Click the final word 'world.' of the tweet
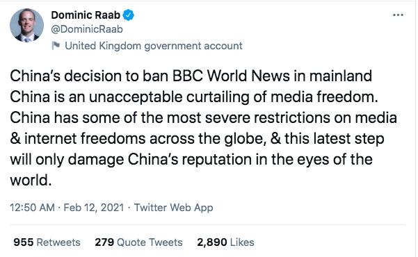This screenshot has height=257, width=418. (31, 181)
